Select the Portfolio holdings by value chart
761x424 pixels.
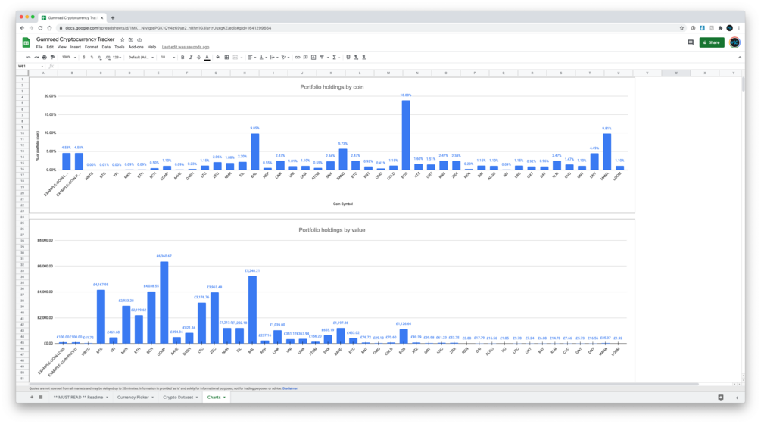pyautogui.click(x=332, y=301)
